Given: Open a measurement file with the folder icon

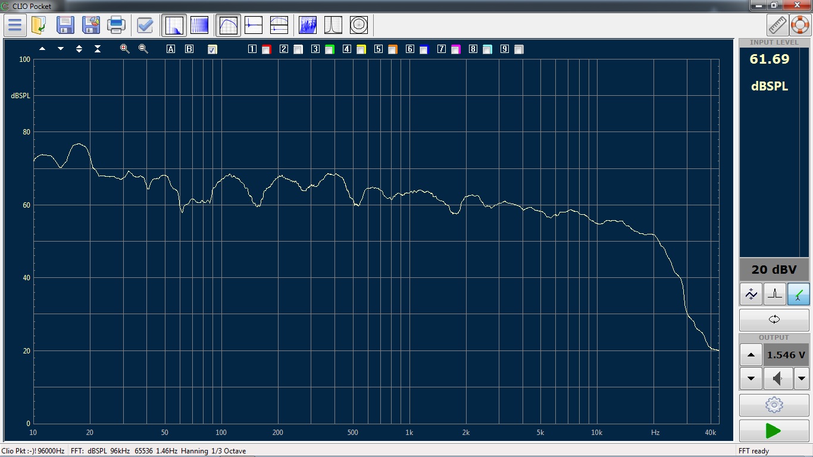Looking at the screenshot, I should click(39, 25).
